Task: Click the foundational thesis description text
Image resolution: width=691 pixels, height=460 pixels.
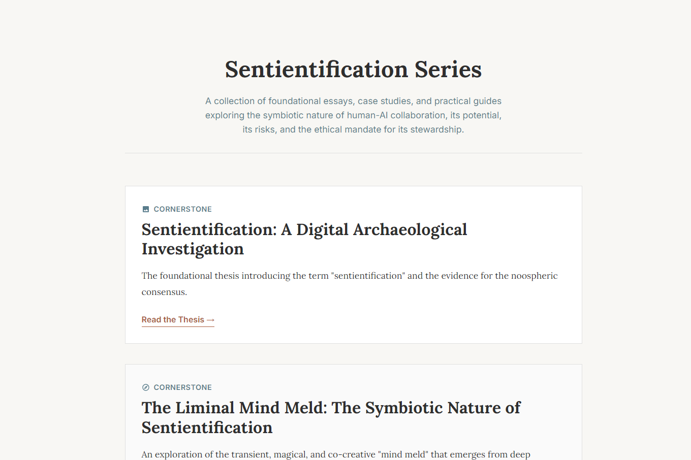Action: [349, 276]
